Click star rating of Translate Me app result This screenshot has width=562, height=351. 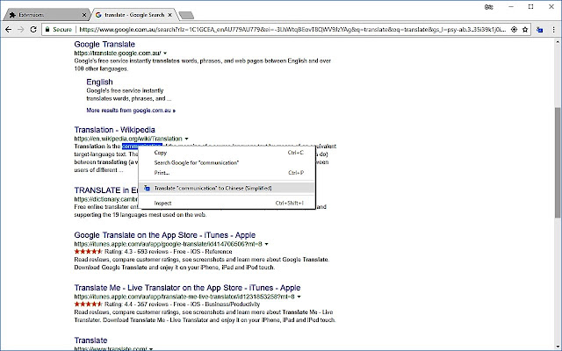pyautogui.click(x=88, y=304)
